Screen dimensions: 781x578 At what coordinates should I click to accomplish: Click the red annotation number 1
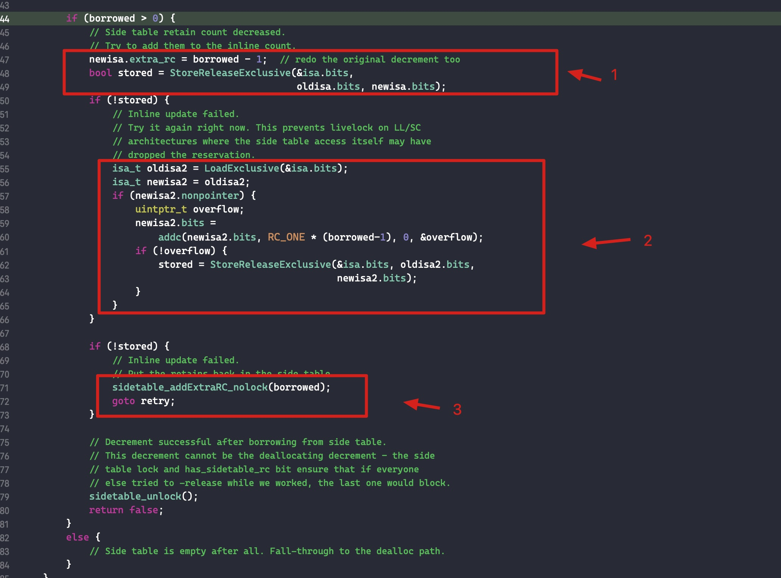click(x=614, y=75)
